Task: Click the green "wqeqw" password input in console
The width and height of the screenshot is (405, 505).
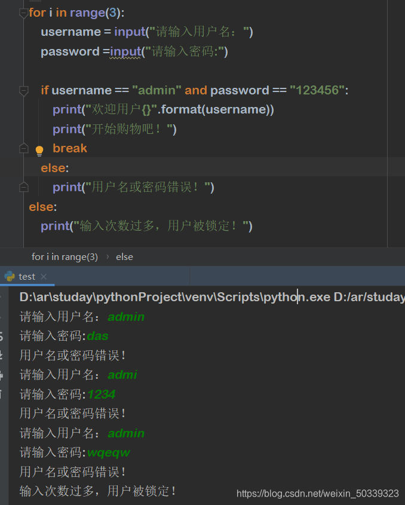Action: click(109, 453)
